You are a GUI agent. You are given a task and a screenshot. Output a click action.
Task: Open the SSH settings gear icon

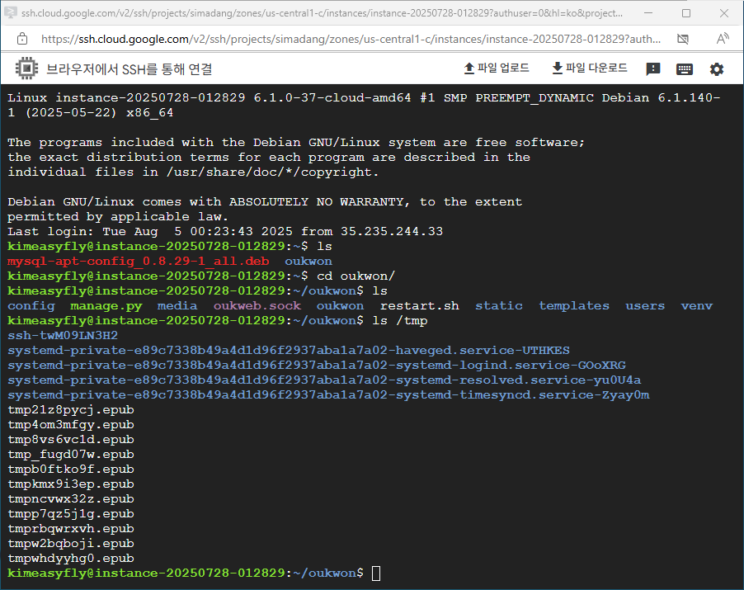pos(717,69)
